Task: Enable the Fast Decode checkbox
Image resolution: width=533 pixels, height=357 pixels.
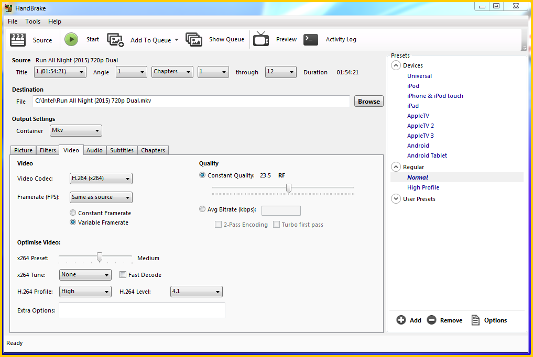Action: click(123, 274)
